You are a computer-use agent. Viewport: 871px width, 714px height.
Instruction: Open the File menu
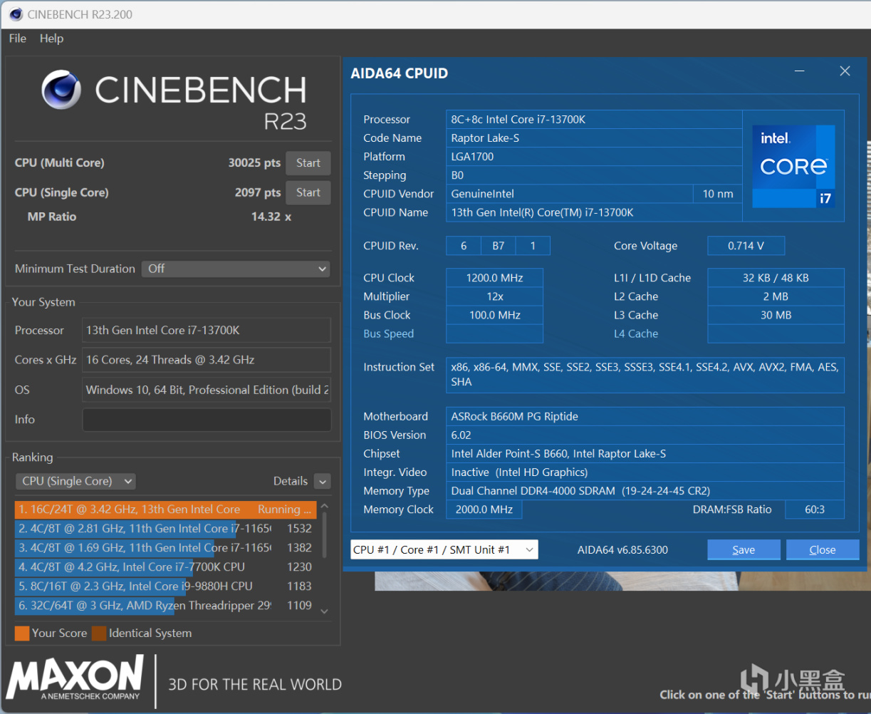tap(17, 38)
